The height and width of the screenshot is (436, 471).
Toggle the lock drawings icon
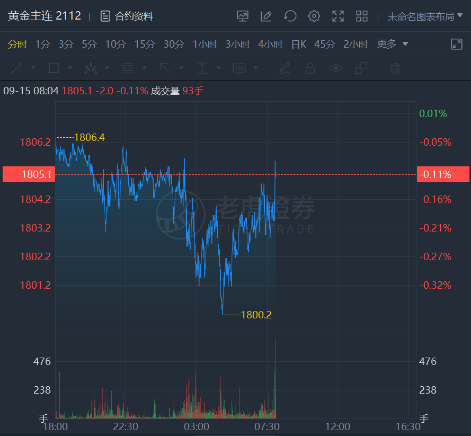(x=310, y=68)
